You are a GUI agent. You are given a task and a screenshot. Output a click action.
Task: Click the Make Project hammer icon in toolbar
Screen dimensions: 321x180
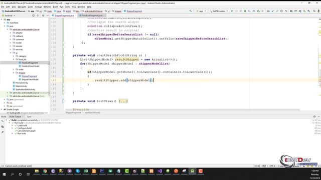[x=191, y=11]
